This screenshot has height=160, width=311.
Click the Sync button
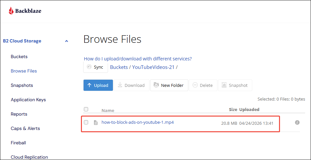tap(96, 67)
